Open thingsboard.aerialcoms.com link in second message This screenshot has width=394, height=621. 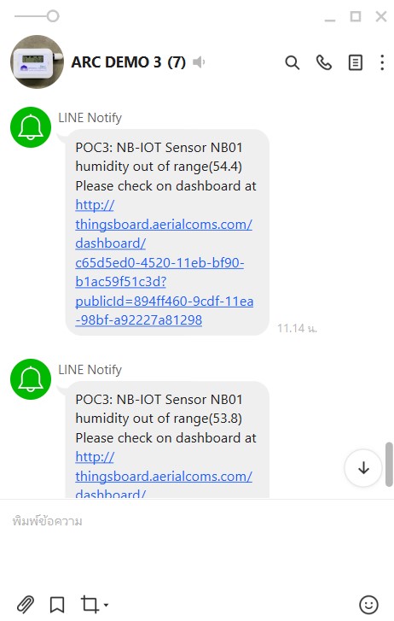[x=164, y=476]
